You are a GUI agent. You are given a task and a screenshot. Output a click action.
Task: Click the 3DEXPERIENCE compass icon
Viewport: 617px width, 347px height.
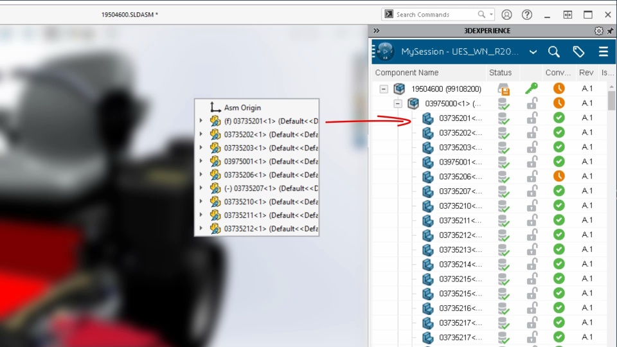[385, 51]
